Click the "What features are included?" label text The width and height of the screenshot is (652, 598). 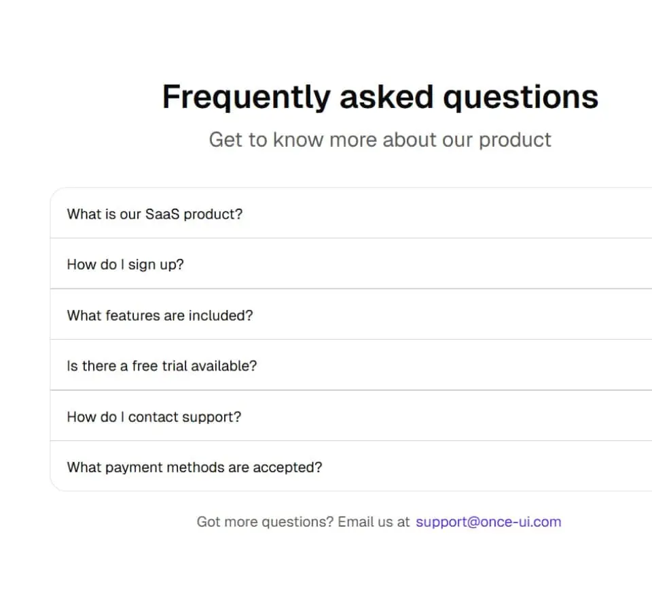[x=160, y=315]
